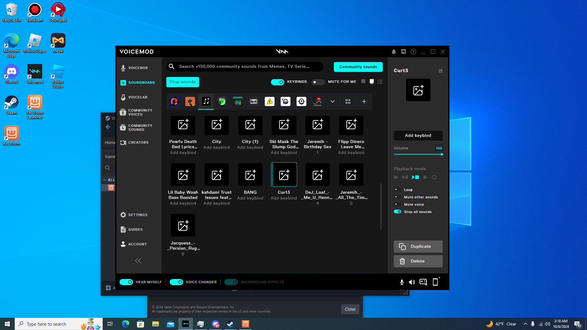Enable the Mute for me toggle
This screenshot has width=587, height=330.
click(x=318, y=82)
